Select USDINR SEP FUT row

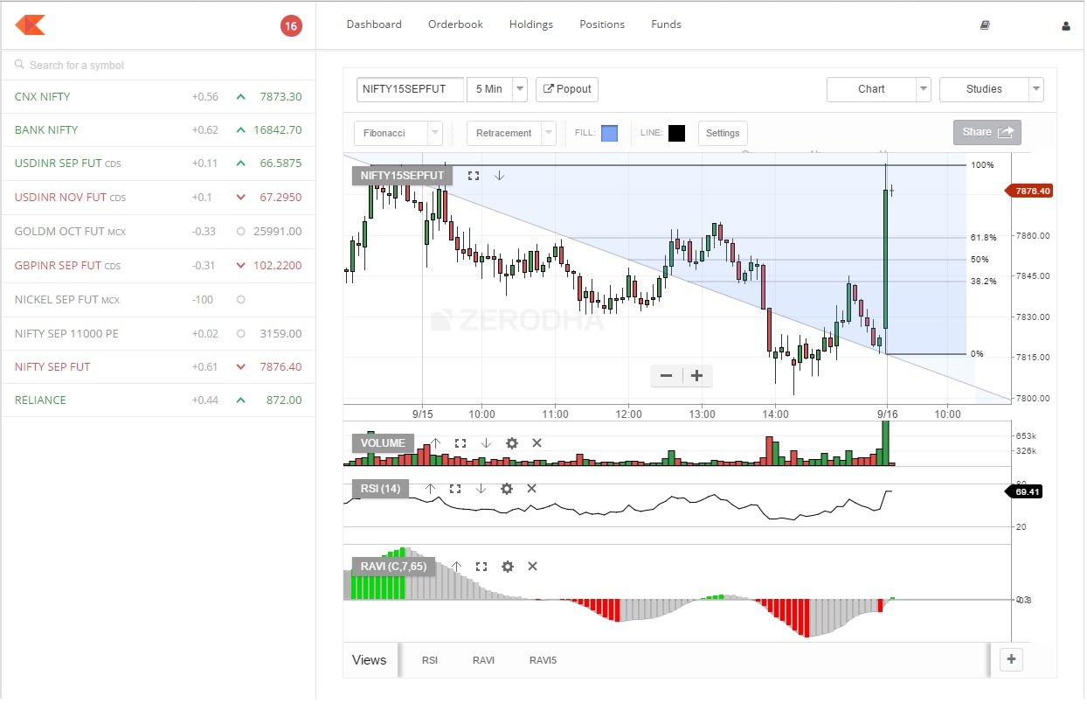[158, 164]
